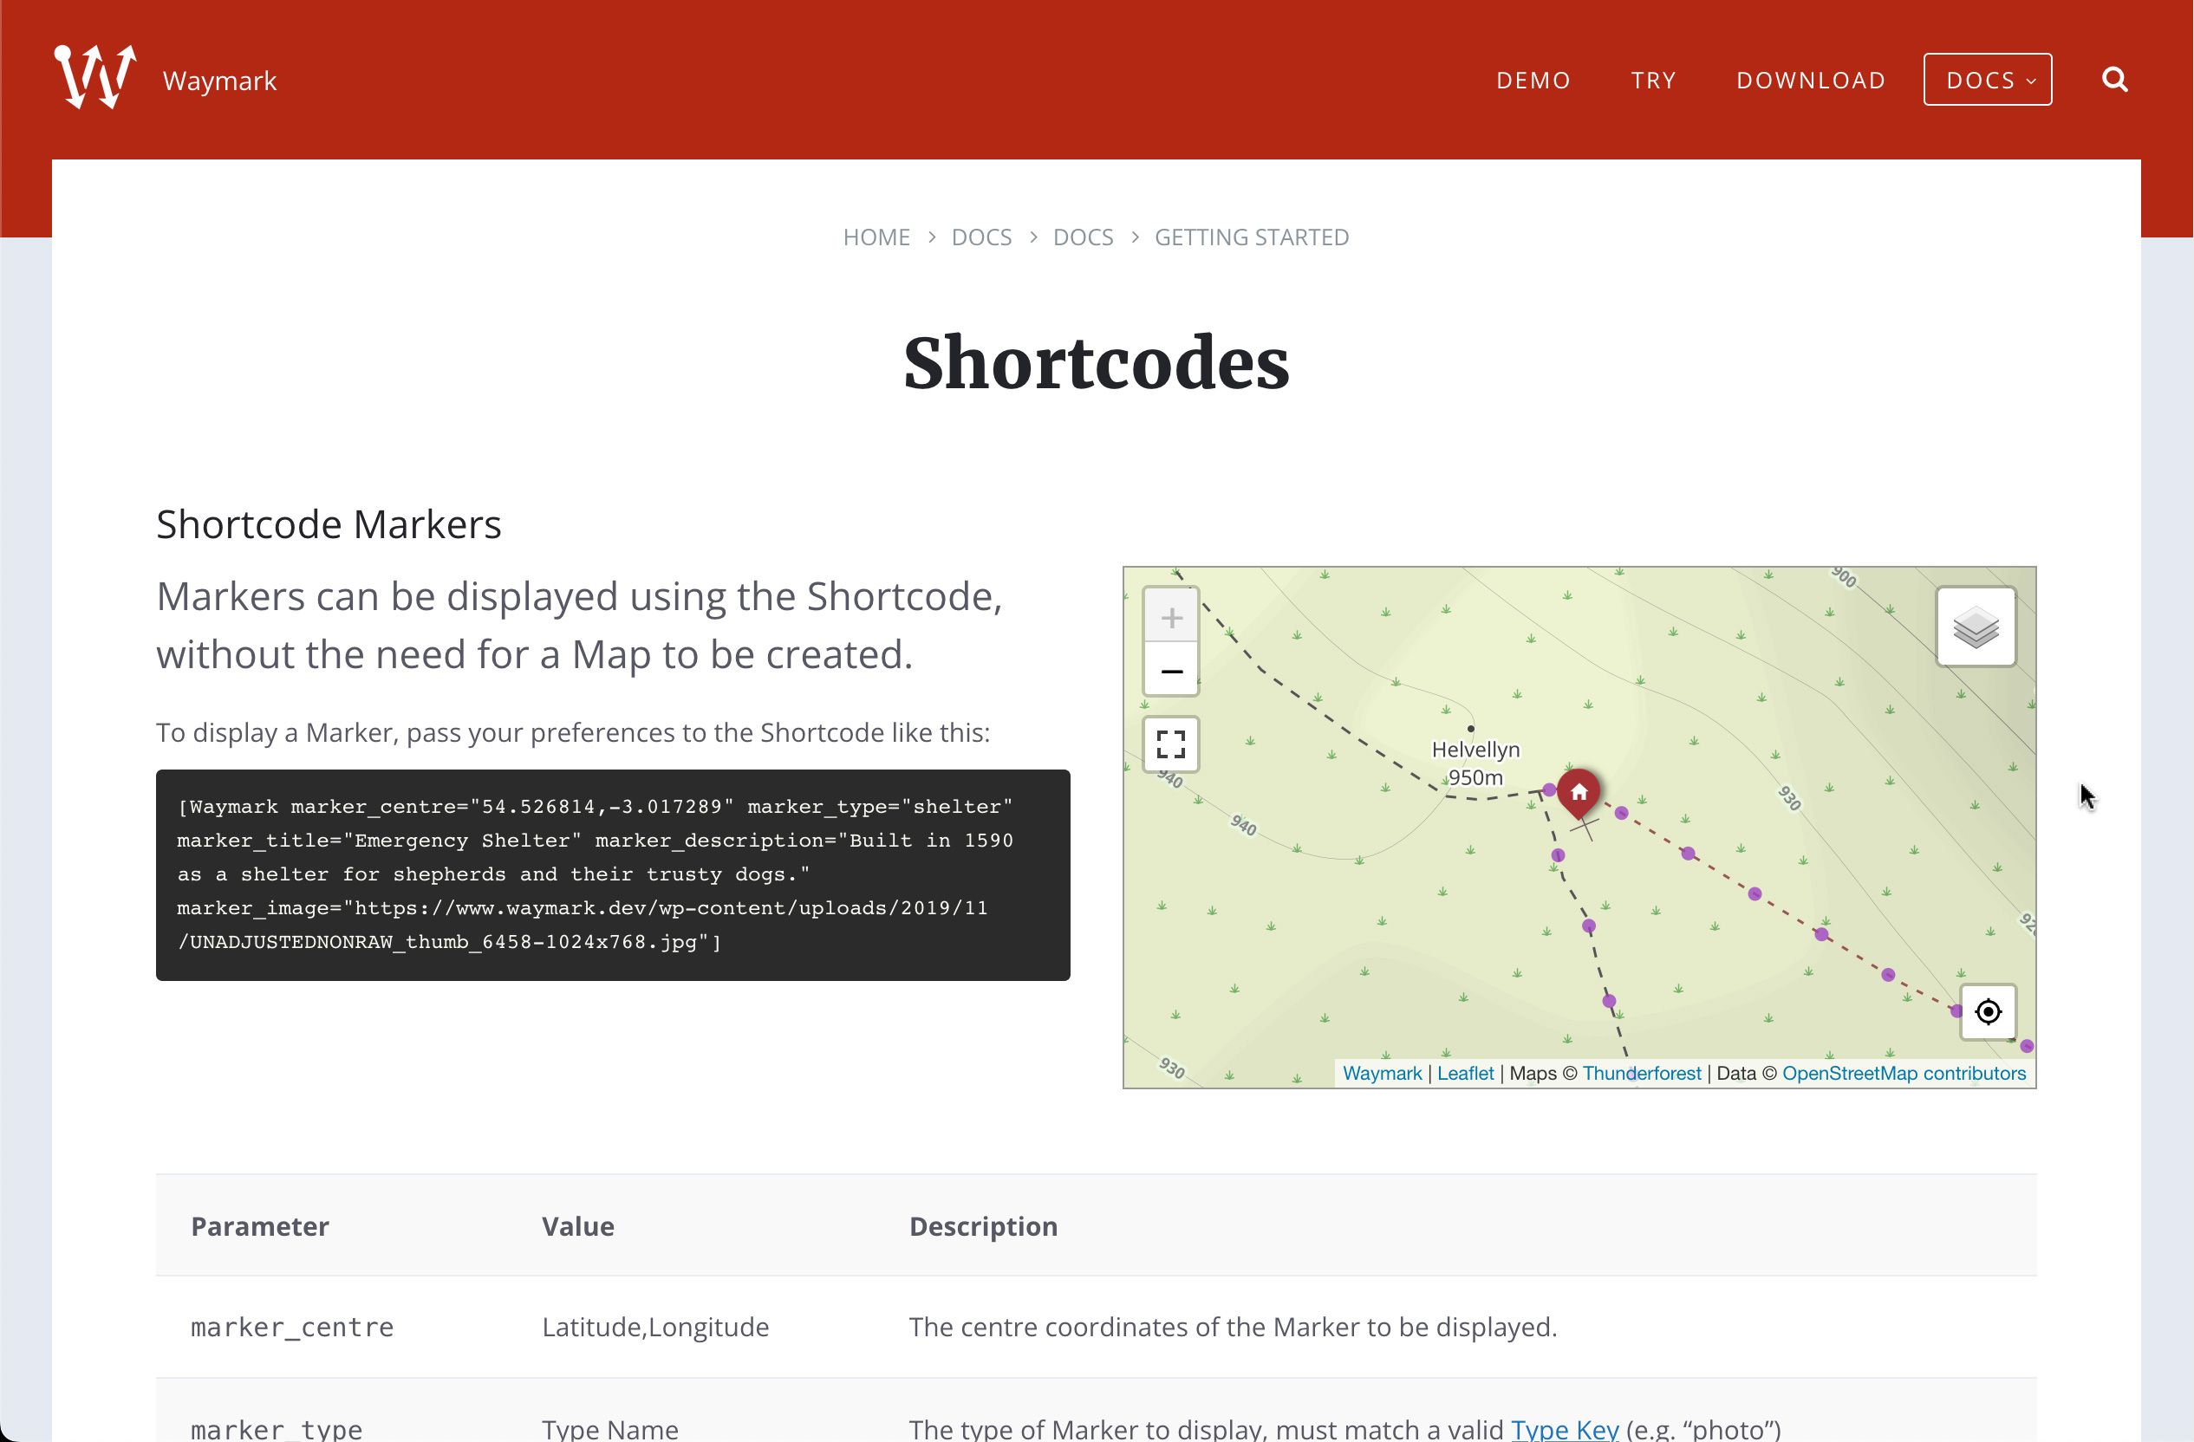
Task: Click the Leaflet attribution link
Action: 1465,1074
